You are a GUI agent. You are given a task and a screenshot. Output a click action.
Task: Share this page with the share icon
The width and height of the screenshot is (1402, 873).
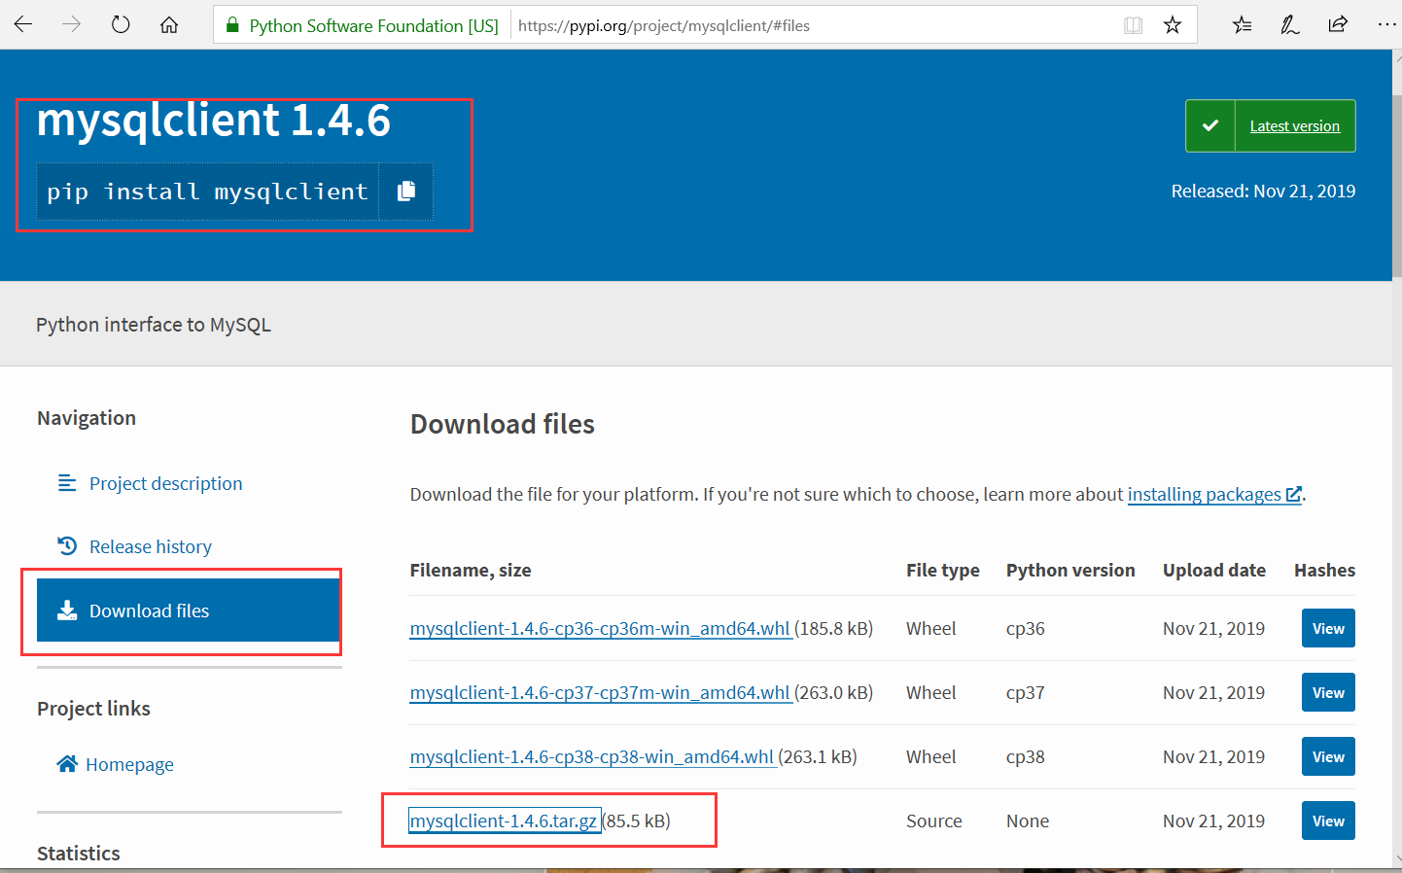tap(1338, 24)
